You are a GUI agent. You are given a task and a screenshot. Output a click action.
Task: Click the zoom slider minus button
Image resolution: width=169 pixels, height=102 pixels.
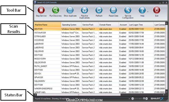click(x=132, y=99)
